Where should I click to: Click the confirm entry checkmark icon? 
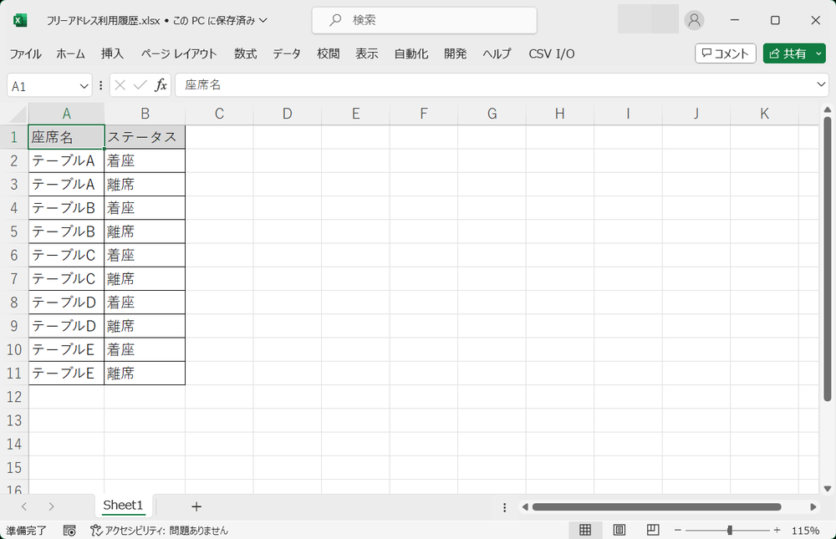click(x=140, y=85)
